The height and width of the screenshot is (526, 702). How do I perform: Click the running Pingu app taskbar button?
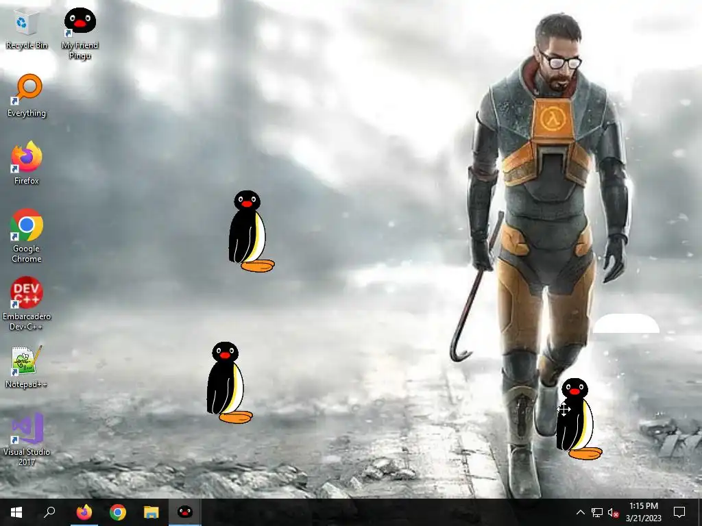click(x=185, y=512)
